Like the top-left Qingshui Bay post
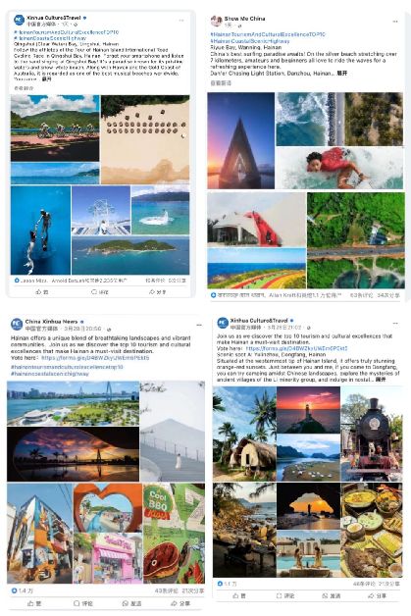Viewport: 411px width, 616px height. 41,292
